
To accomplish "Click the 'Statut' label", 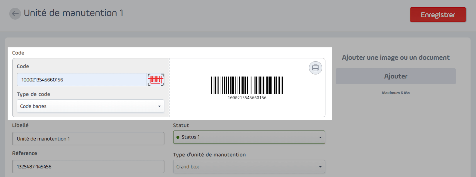I will tap(181, 125).
